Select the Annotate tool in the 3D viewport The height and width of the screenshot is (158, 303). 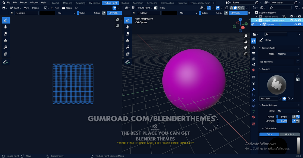click(128, 62)
